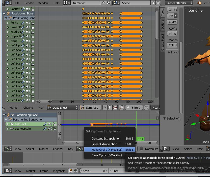Viewport: 210px width, 177px height.
Task: Collapse the Select All panel
Action: click(164, 119)
